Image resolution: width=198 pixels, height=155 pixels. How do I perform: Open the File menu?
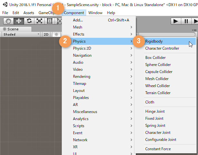pyautogui.click(x=5, y=13)
